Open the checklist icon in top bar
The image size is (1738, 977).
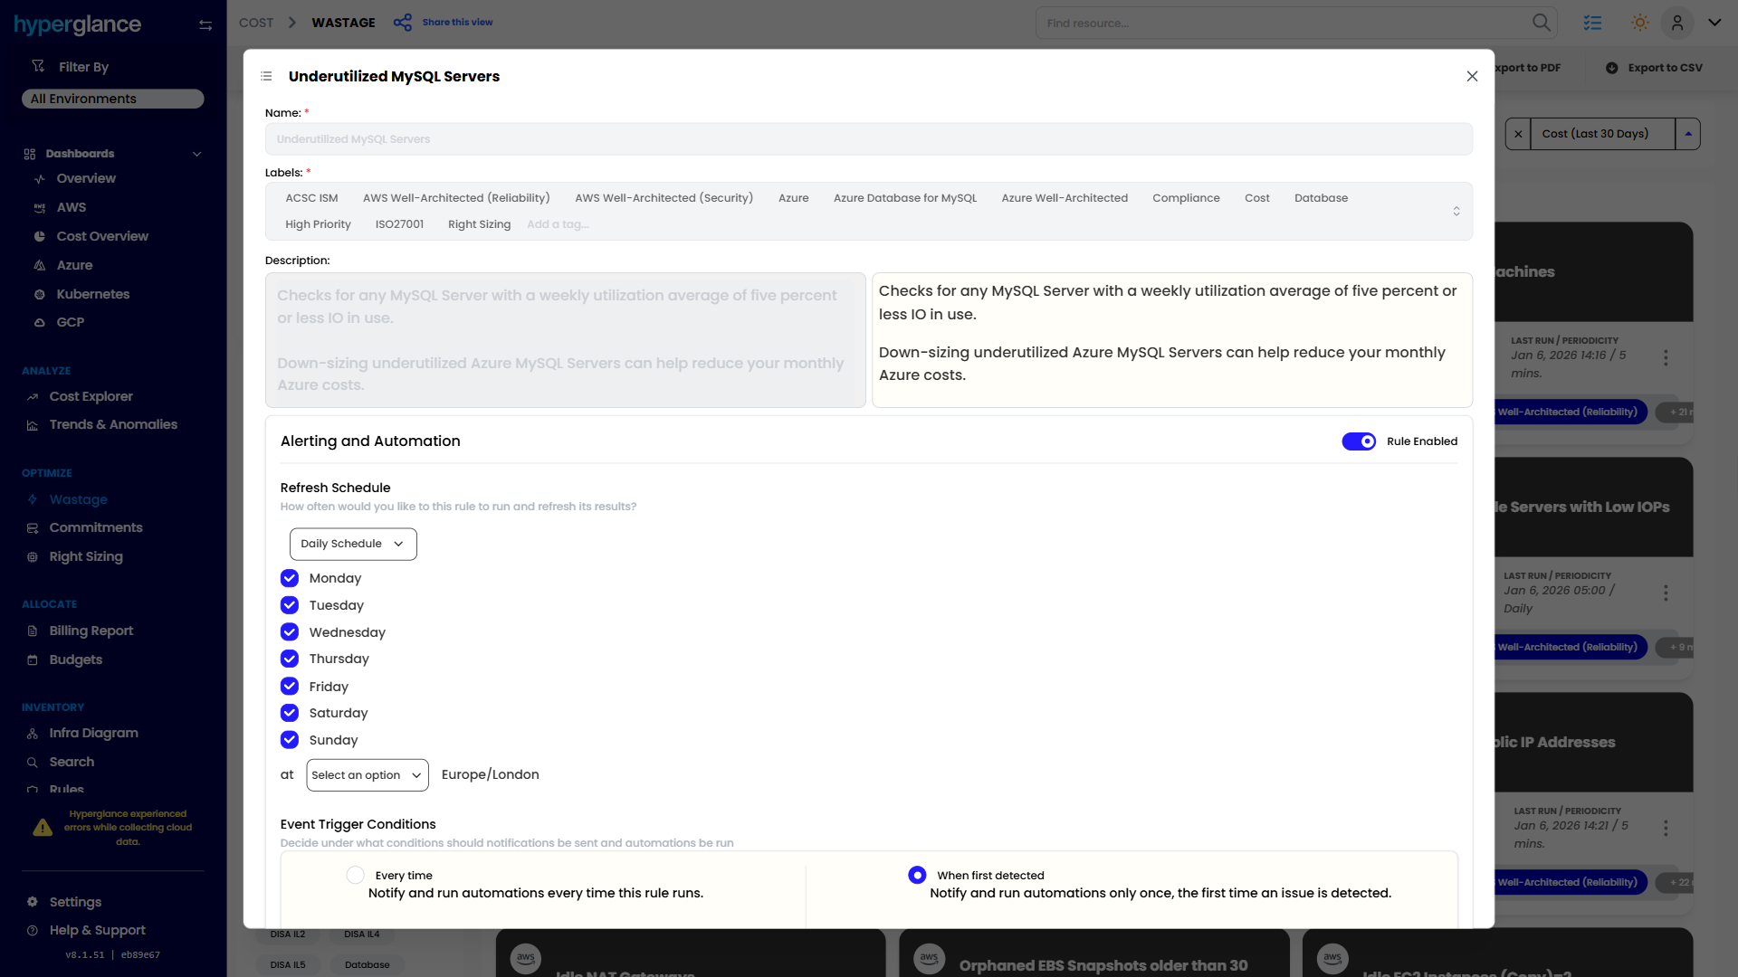coord(1592,23)
